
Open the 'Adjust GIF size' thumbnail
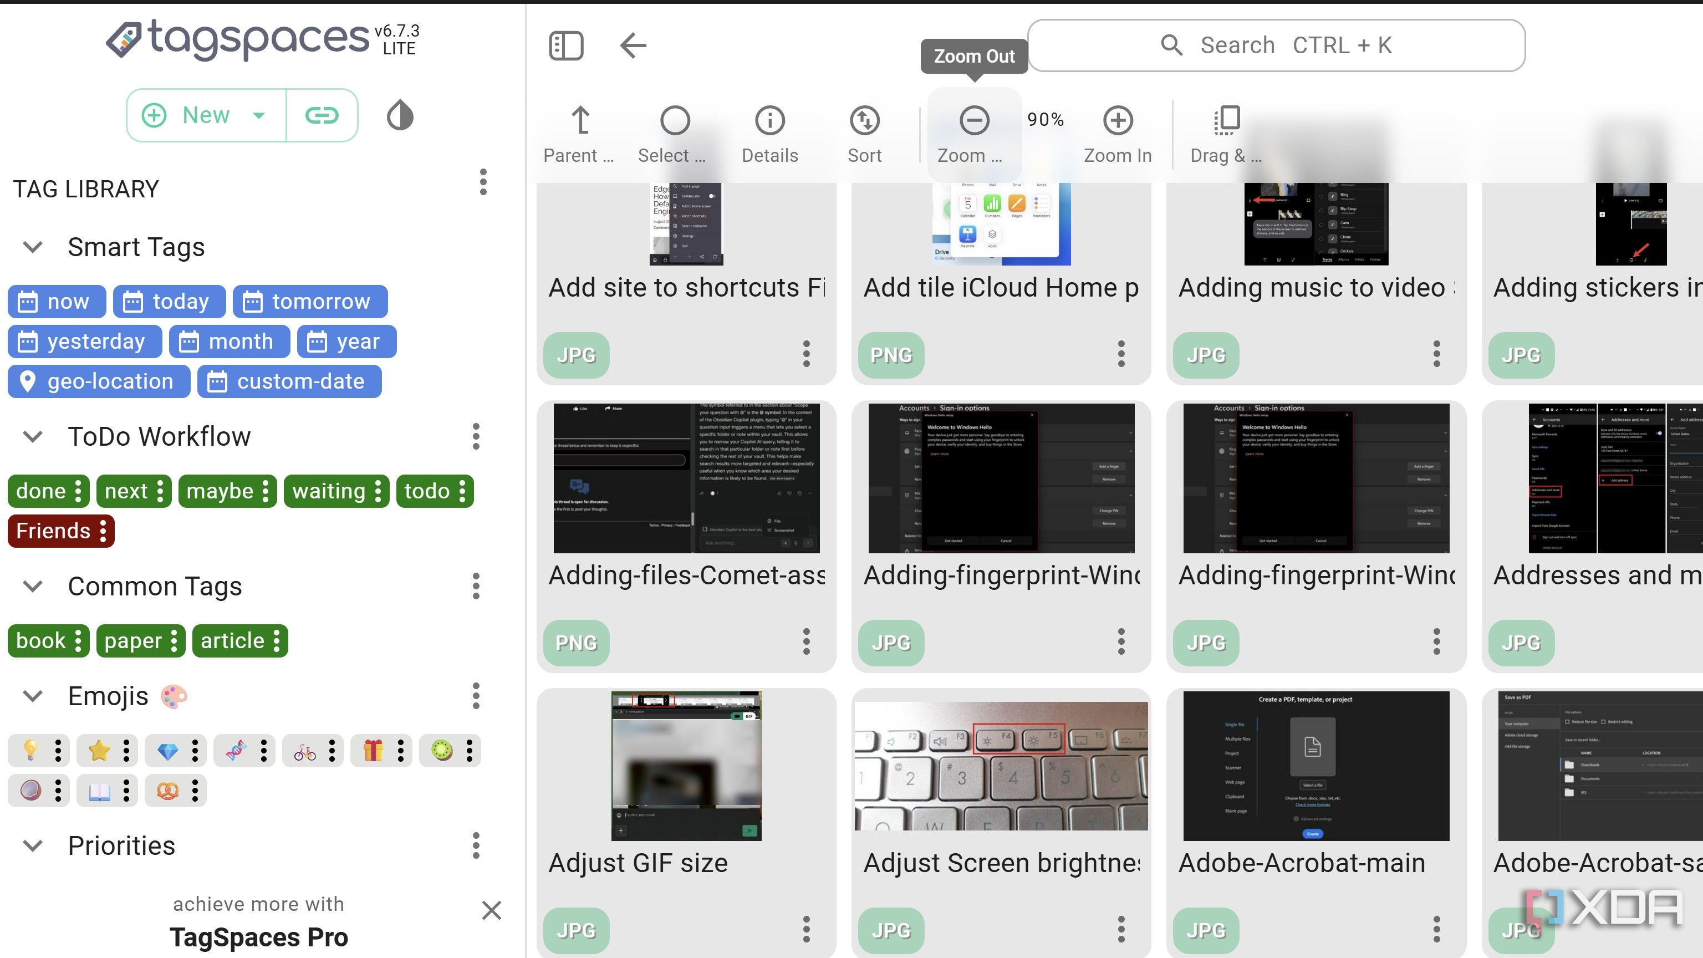tap(686, 766)
